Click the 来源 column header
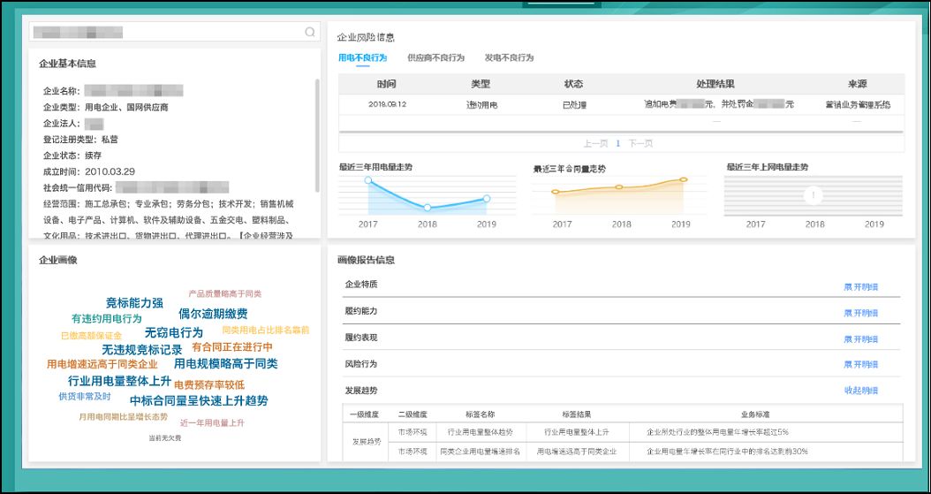The image size is (931, 494). pos(858,84)
